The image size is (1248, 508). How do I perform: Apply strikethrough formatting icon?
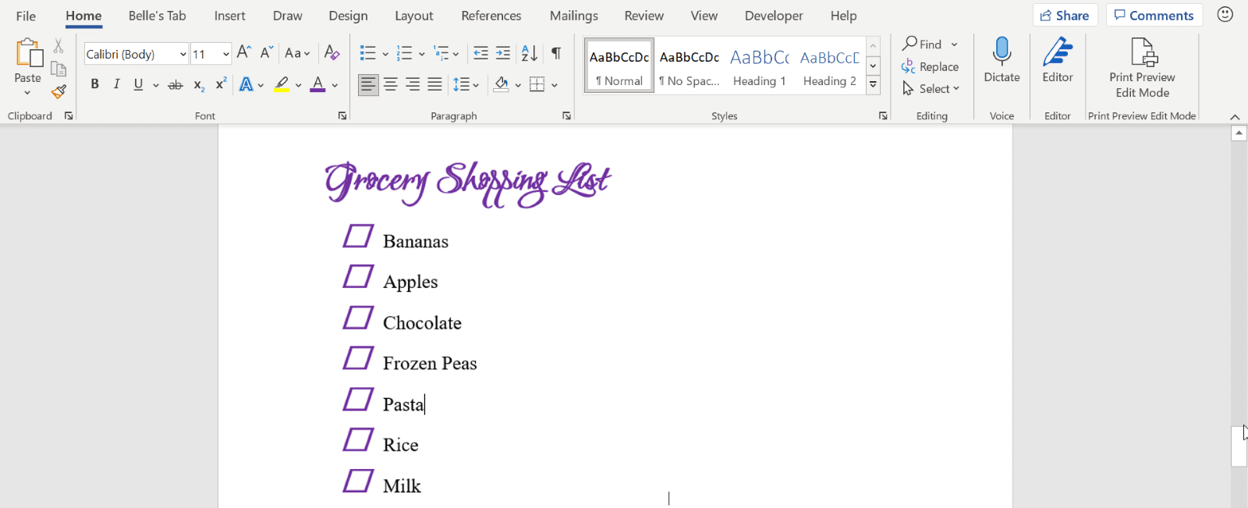tap(175, 85)
